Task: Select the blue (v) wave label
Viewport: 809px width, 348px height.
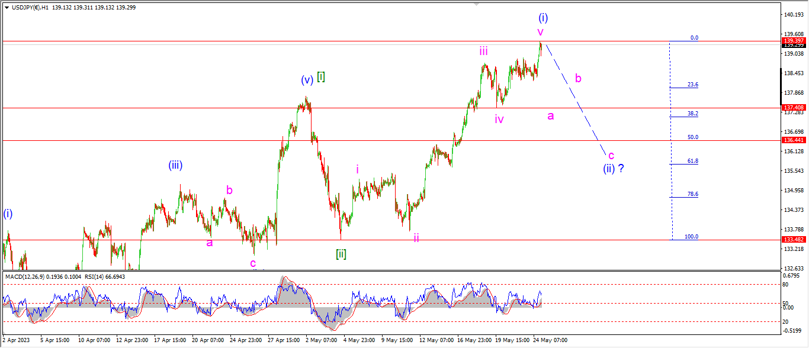Action: [x=307, y=80]
